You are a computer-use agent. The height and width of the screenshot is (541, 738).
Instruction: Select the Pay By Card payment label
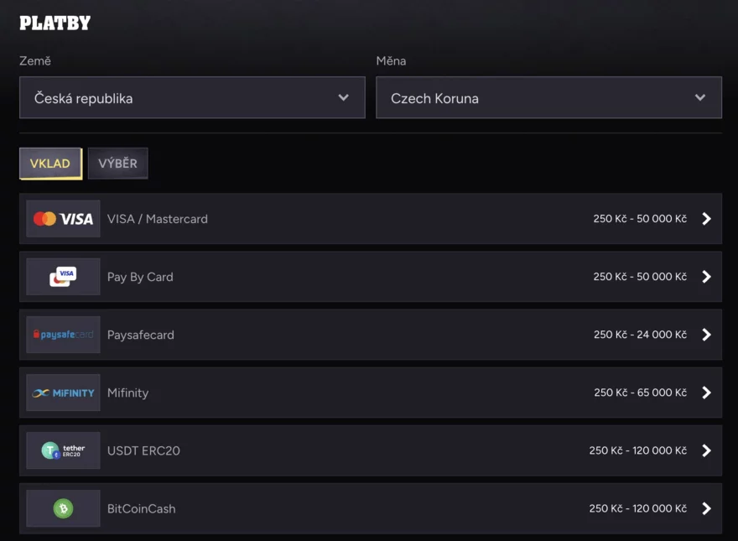[x=140, y=277]
